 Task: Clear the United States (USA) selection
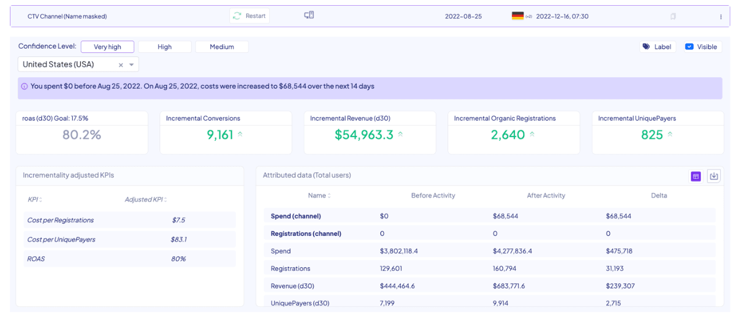pyautogui.click(x=121, y=65)
